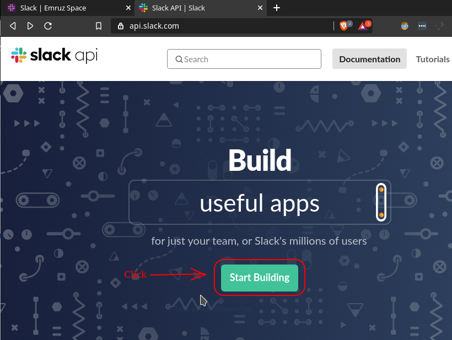Select the Slack API | Slack tab

tap(200, 8)
